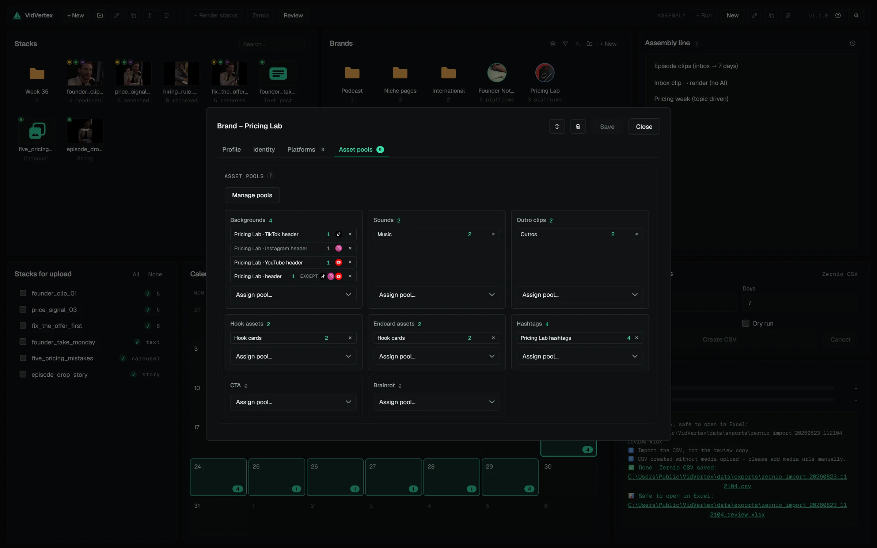Open Assign pool dropdown under Hashtags

580,356
